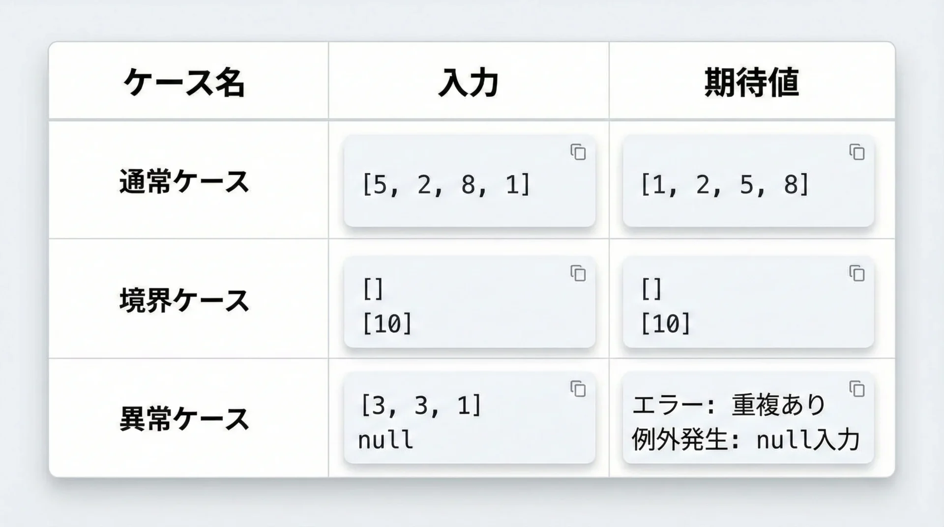944x527 pixels.
Task: Click the エラー: 重複あり text
Action: click(x=729, y=406)
